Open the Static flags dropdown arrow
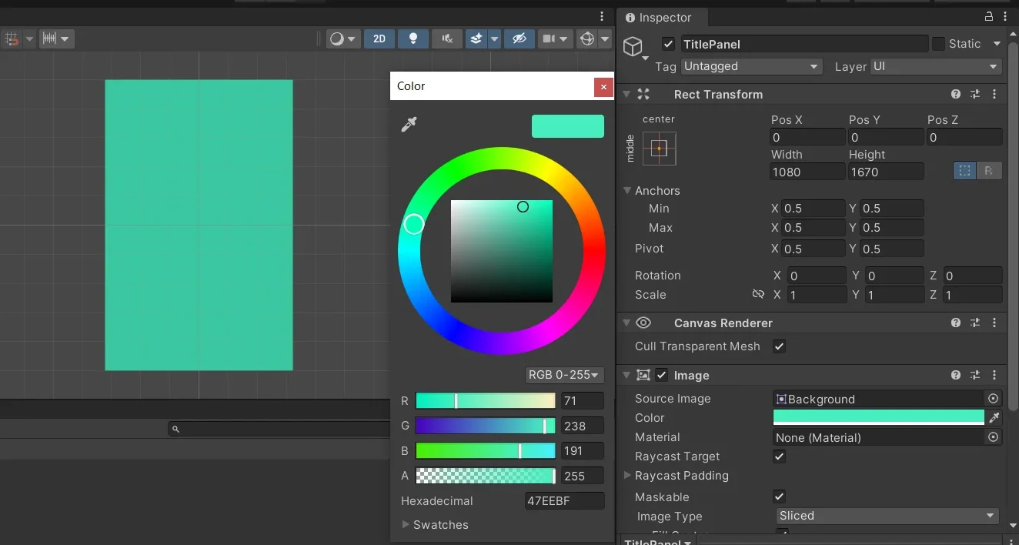 coord(997,44)
